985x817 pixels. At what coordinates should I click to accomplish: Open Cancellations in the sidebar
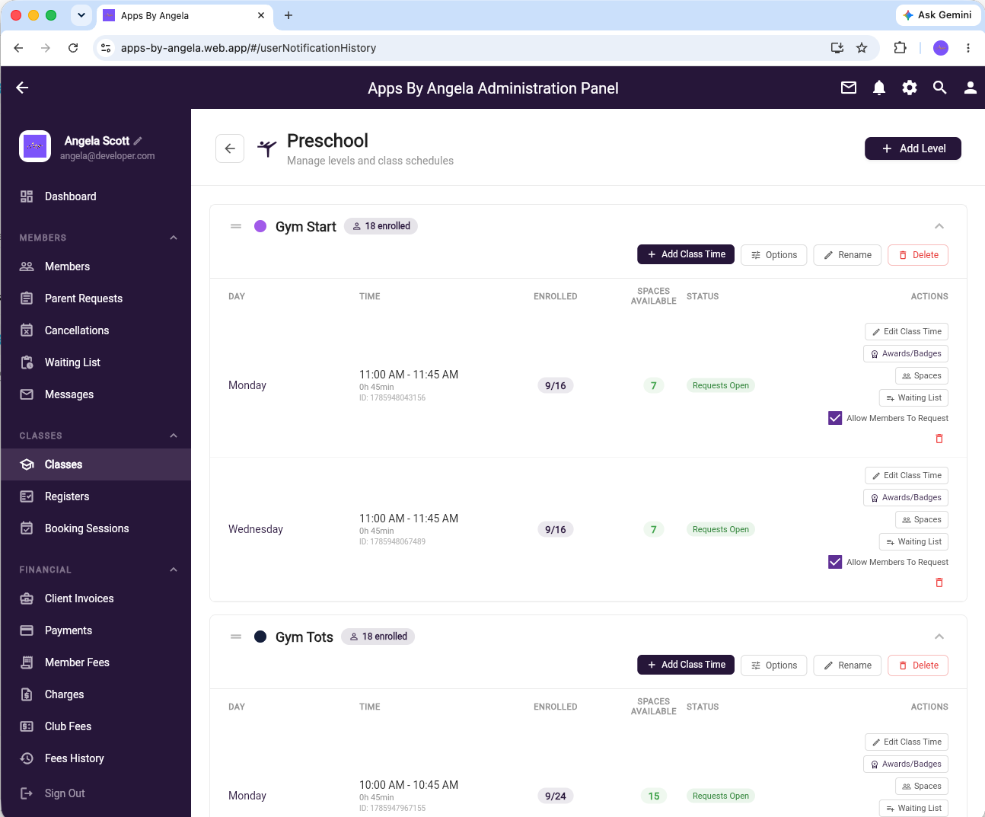point(96,330)
